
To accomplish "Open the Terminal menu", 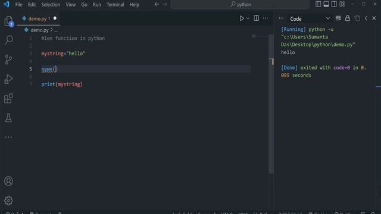I will click(x=115, y=5).
